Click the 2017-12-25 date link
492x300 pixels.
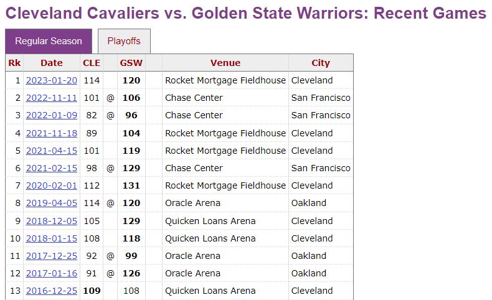pos(52,256)
